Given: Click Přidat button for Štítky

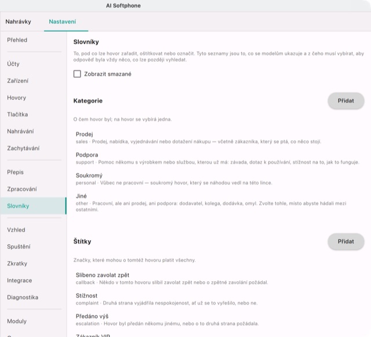Looking at the screenshot, I should pos(345,241).
